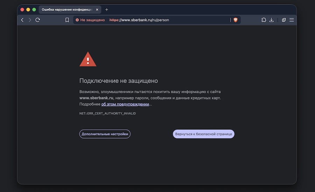Bookmark this page with the bookmark icon

(67, 20)
